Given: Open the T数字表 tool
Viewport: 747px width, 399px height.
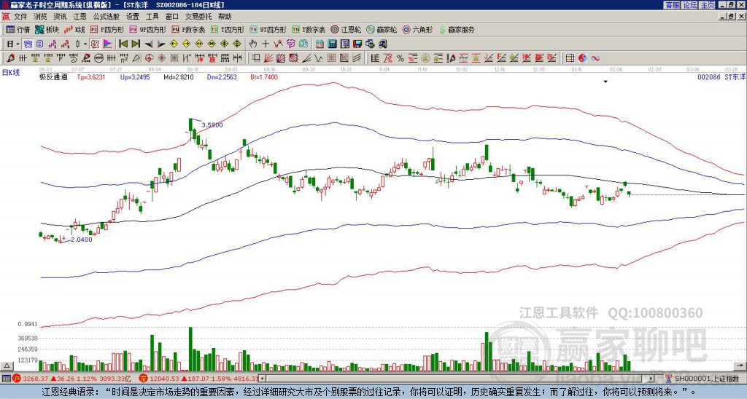Looking at the screenshot, I should click(309, 29).
